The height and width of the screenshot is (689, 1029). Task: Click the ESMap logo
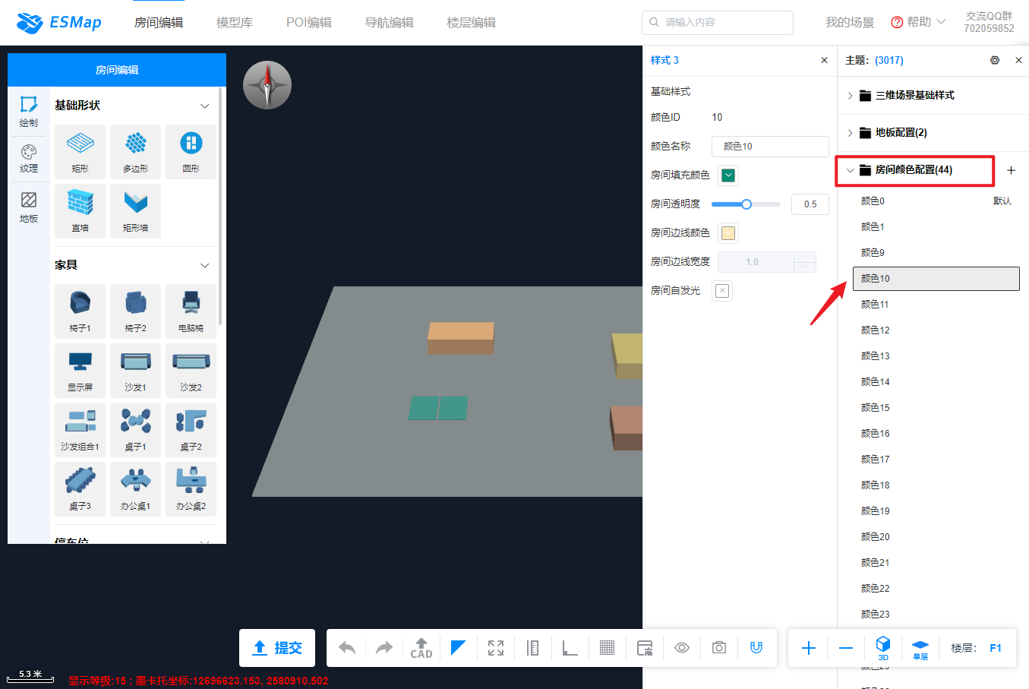(59, 23)
